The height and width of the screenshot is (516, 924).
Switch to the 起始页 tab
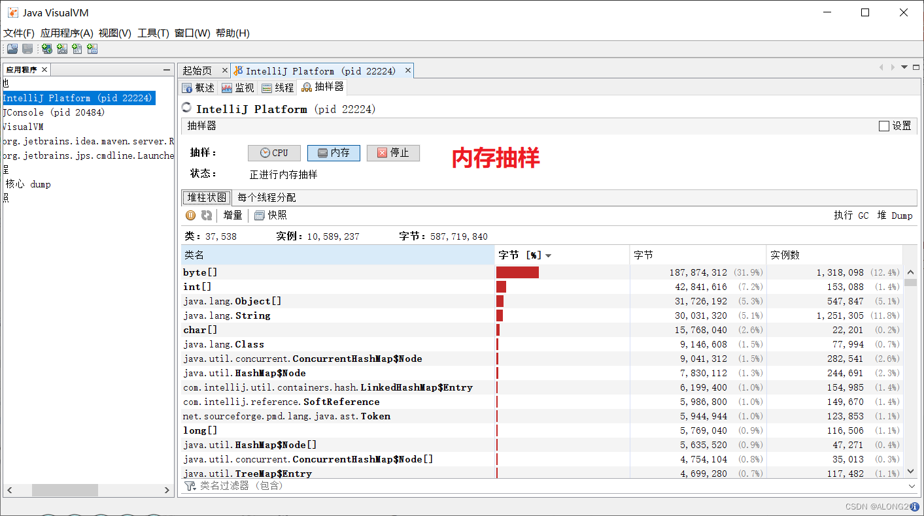pyautogui.click(x=197, y=71)
